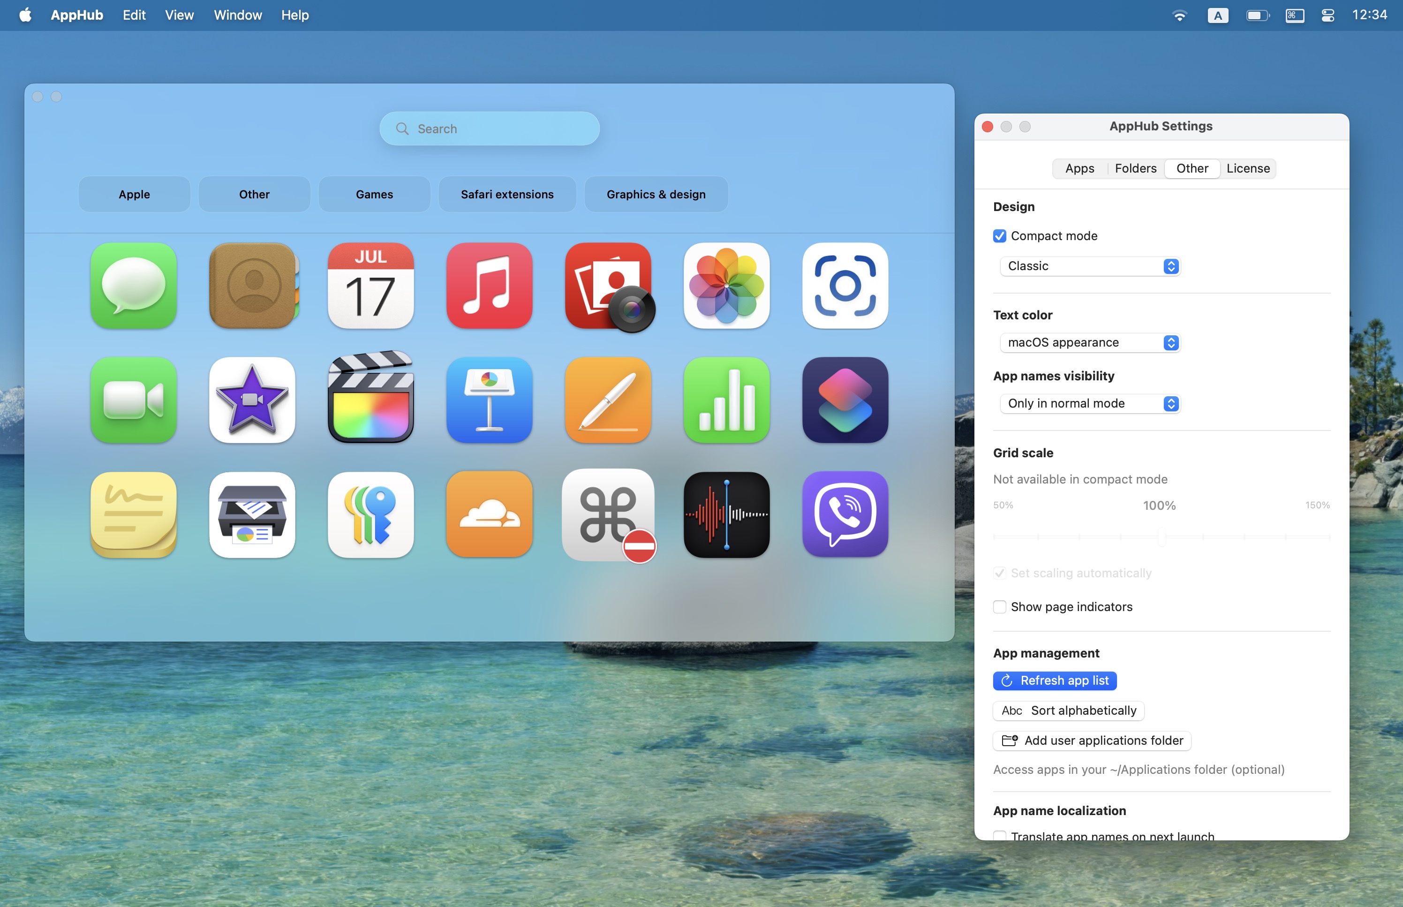Uncheck the Compact mode checkbox

click(1000, 236)
